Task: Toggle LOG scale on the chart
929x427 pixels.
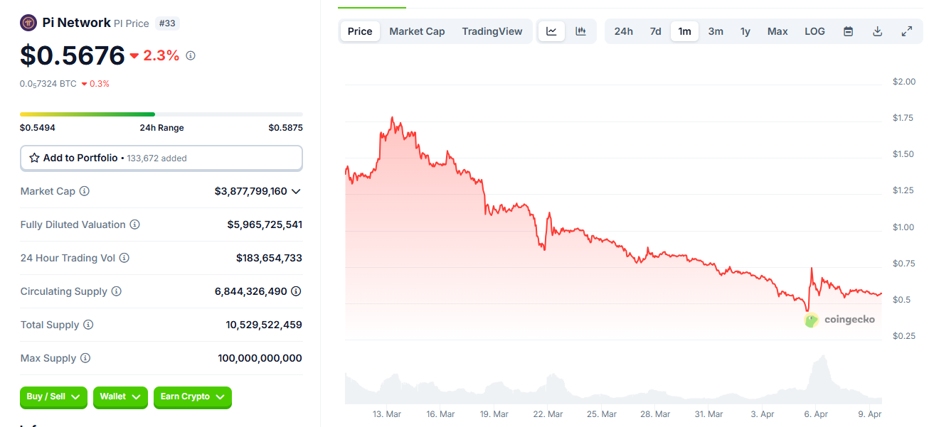Action: (814, 31)
